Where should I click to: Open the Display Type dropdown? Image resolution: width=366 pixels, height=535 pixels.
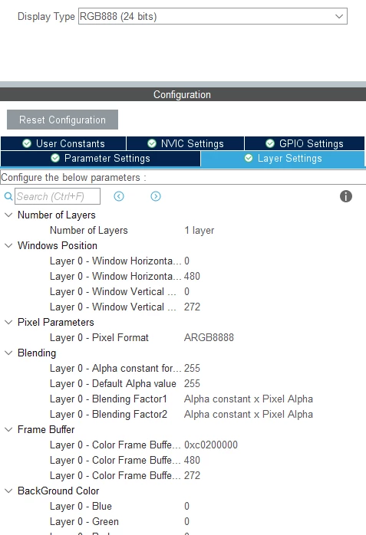click(x=213, y=16)
